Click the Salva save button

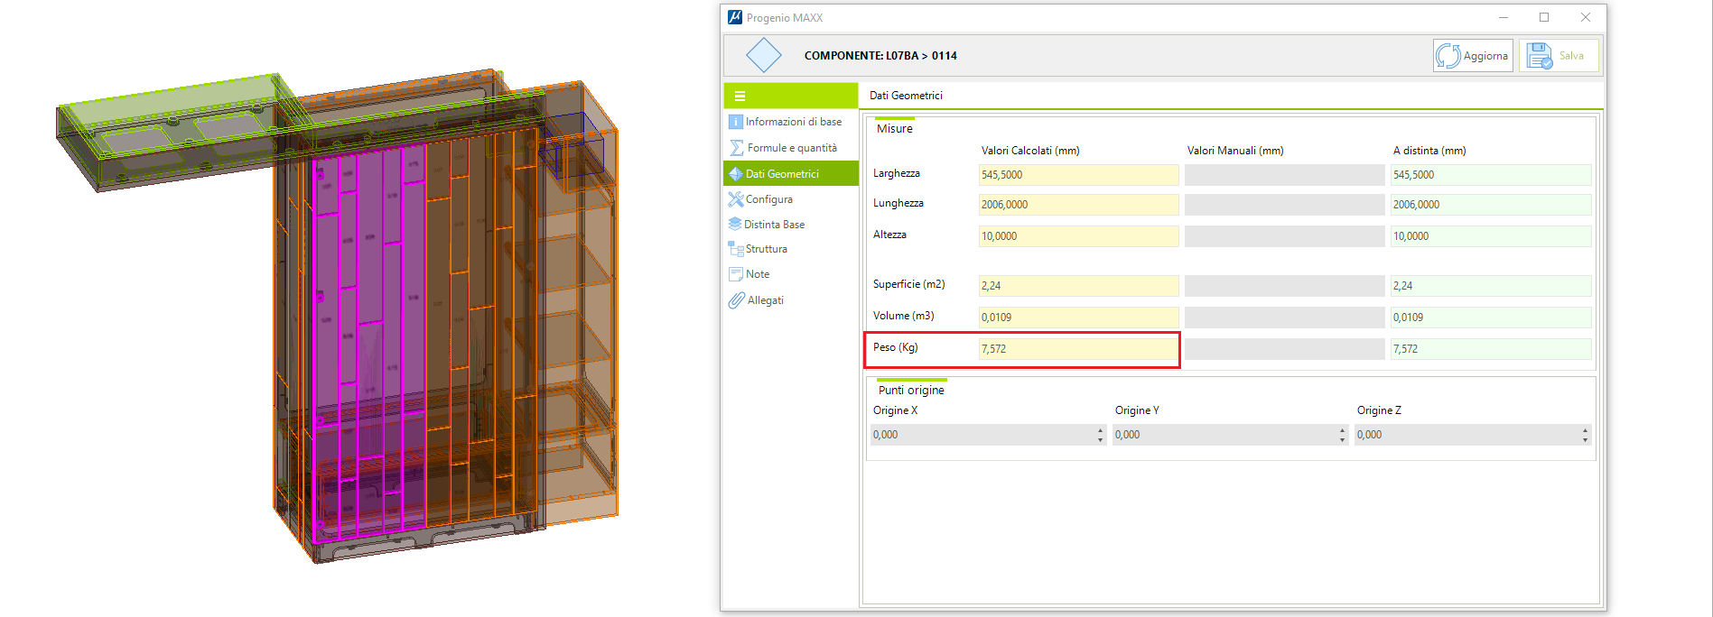[1558, 56]
